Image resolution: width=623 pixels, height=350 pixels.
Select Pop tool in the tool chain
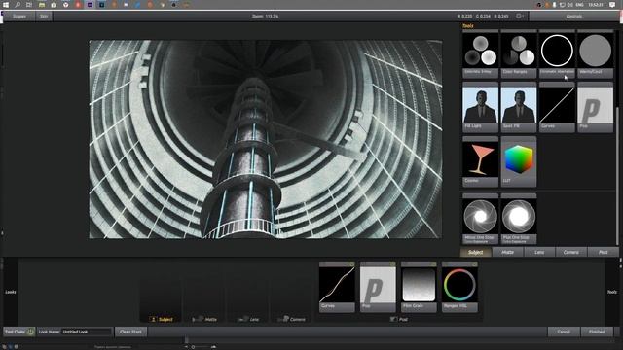(378, 288)
